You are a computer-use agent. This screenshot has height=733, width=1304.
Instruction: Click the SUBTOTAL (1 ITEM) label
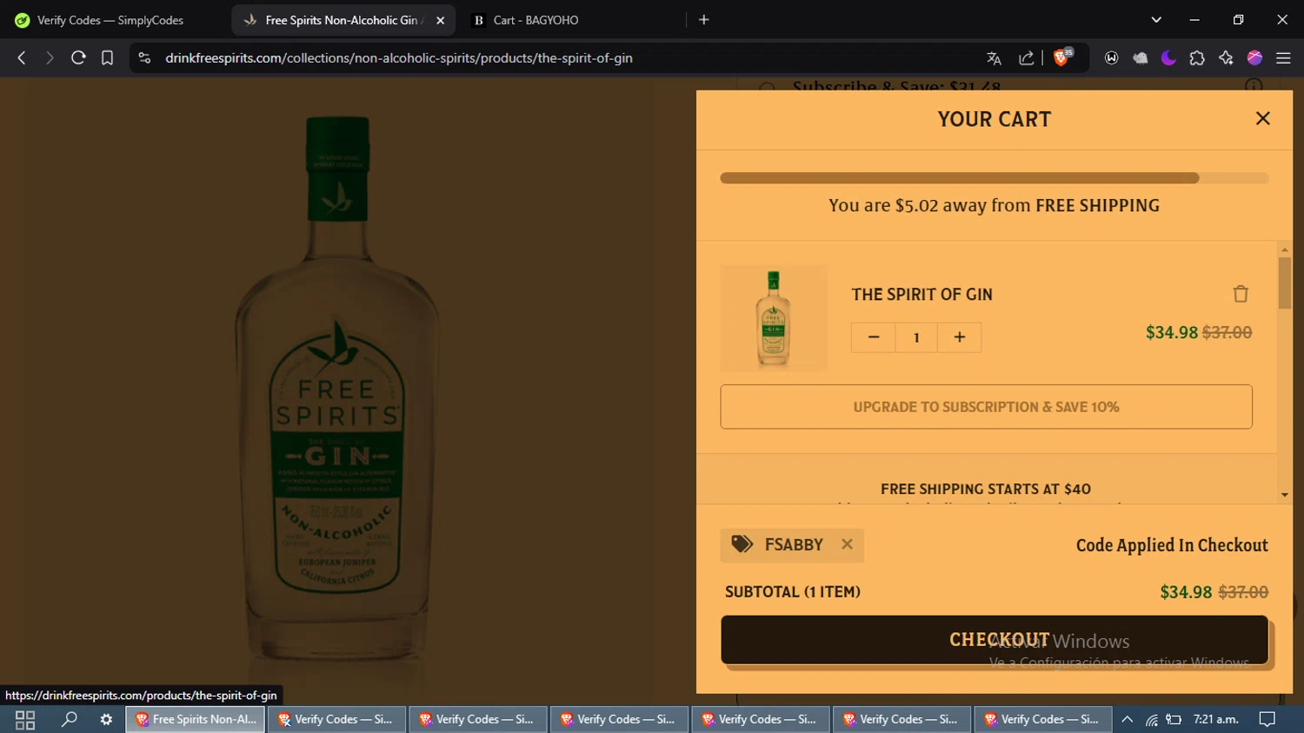pos(793,592)
